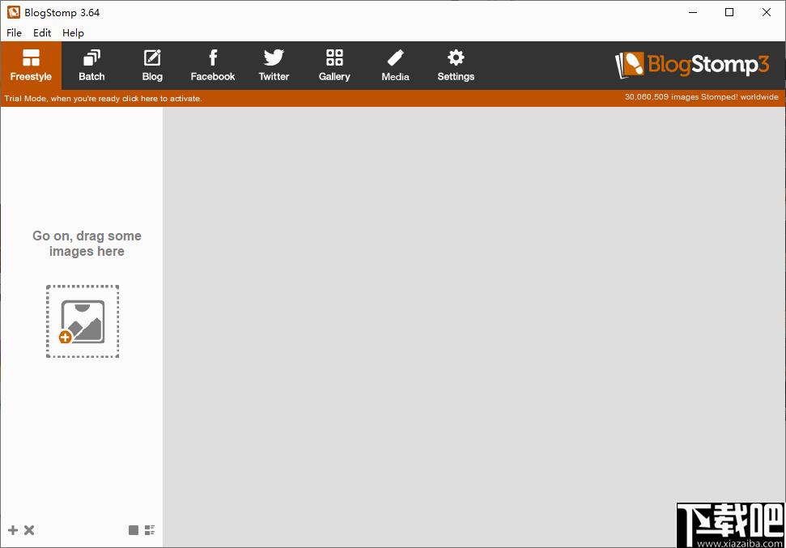This screenshot has width=786, height=548.
Task: Click the Trial Mode activation link
Action: click(x=104, y=98)
